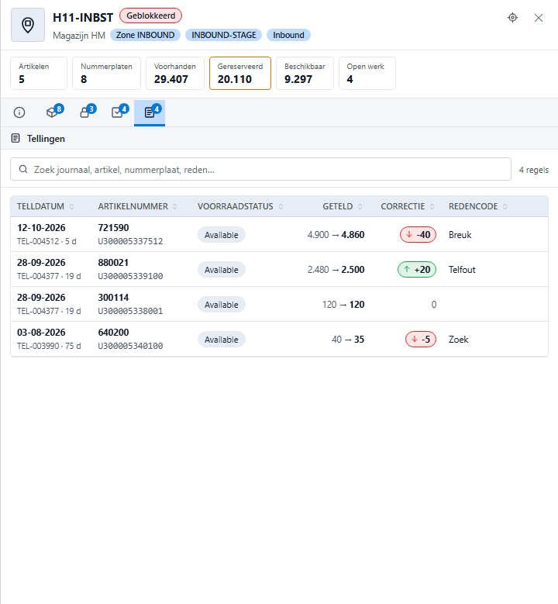Click the -40 correction badge

coord(418,235)
